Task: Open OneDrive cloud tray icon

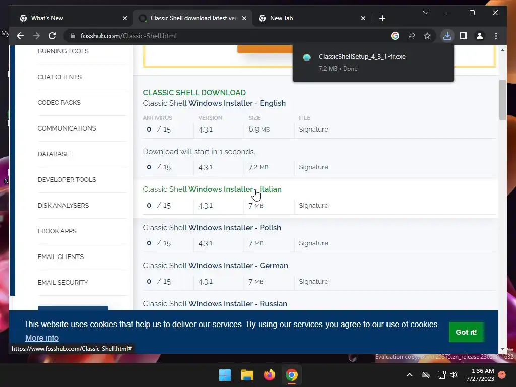Action: pyautogui.click(x=426, y=375)
